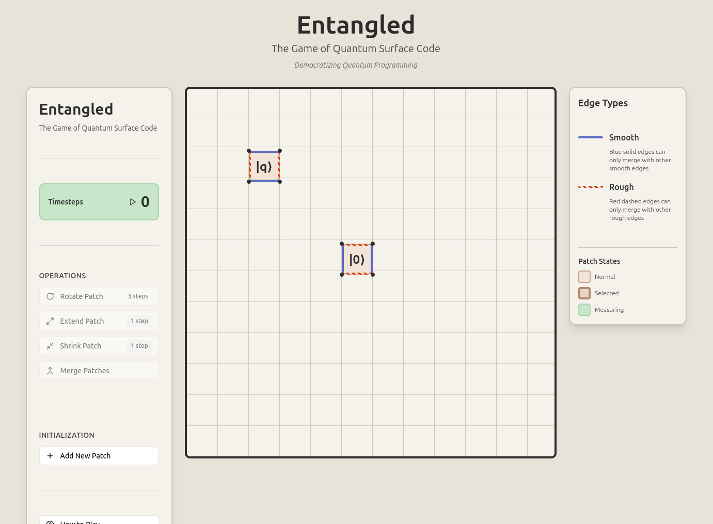Expand the Initialization section
The image size is (713, 524).
click(67, 435)
